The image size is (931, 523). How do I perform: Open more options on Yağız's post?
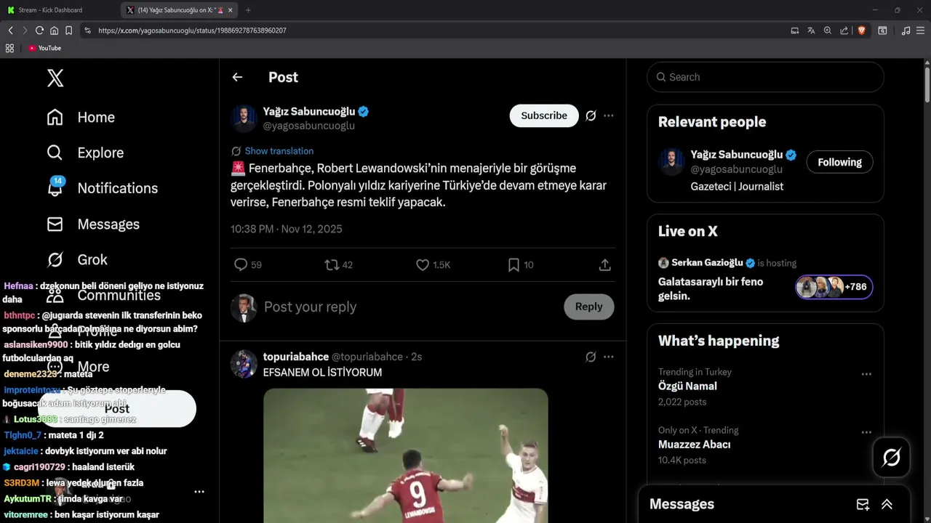pyautogui.click(x=609, y=115)
